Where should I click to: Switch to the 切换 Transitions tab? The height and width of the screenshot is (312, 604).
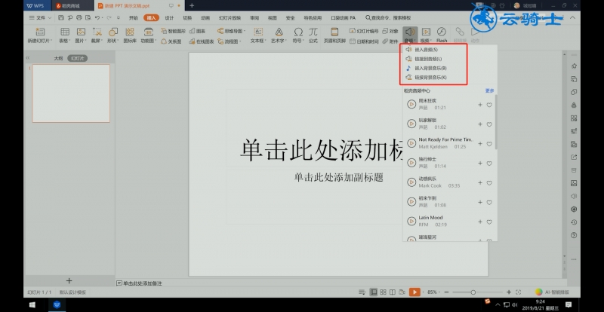(187, 17)
